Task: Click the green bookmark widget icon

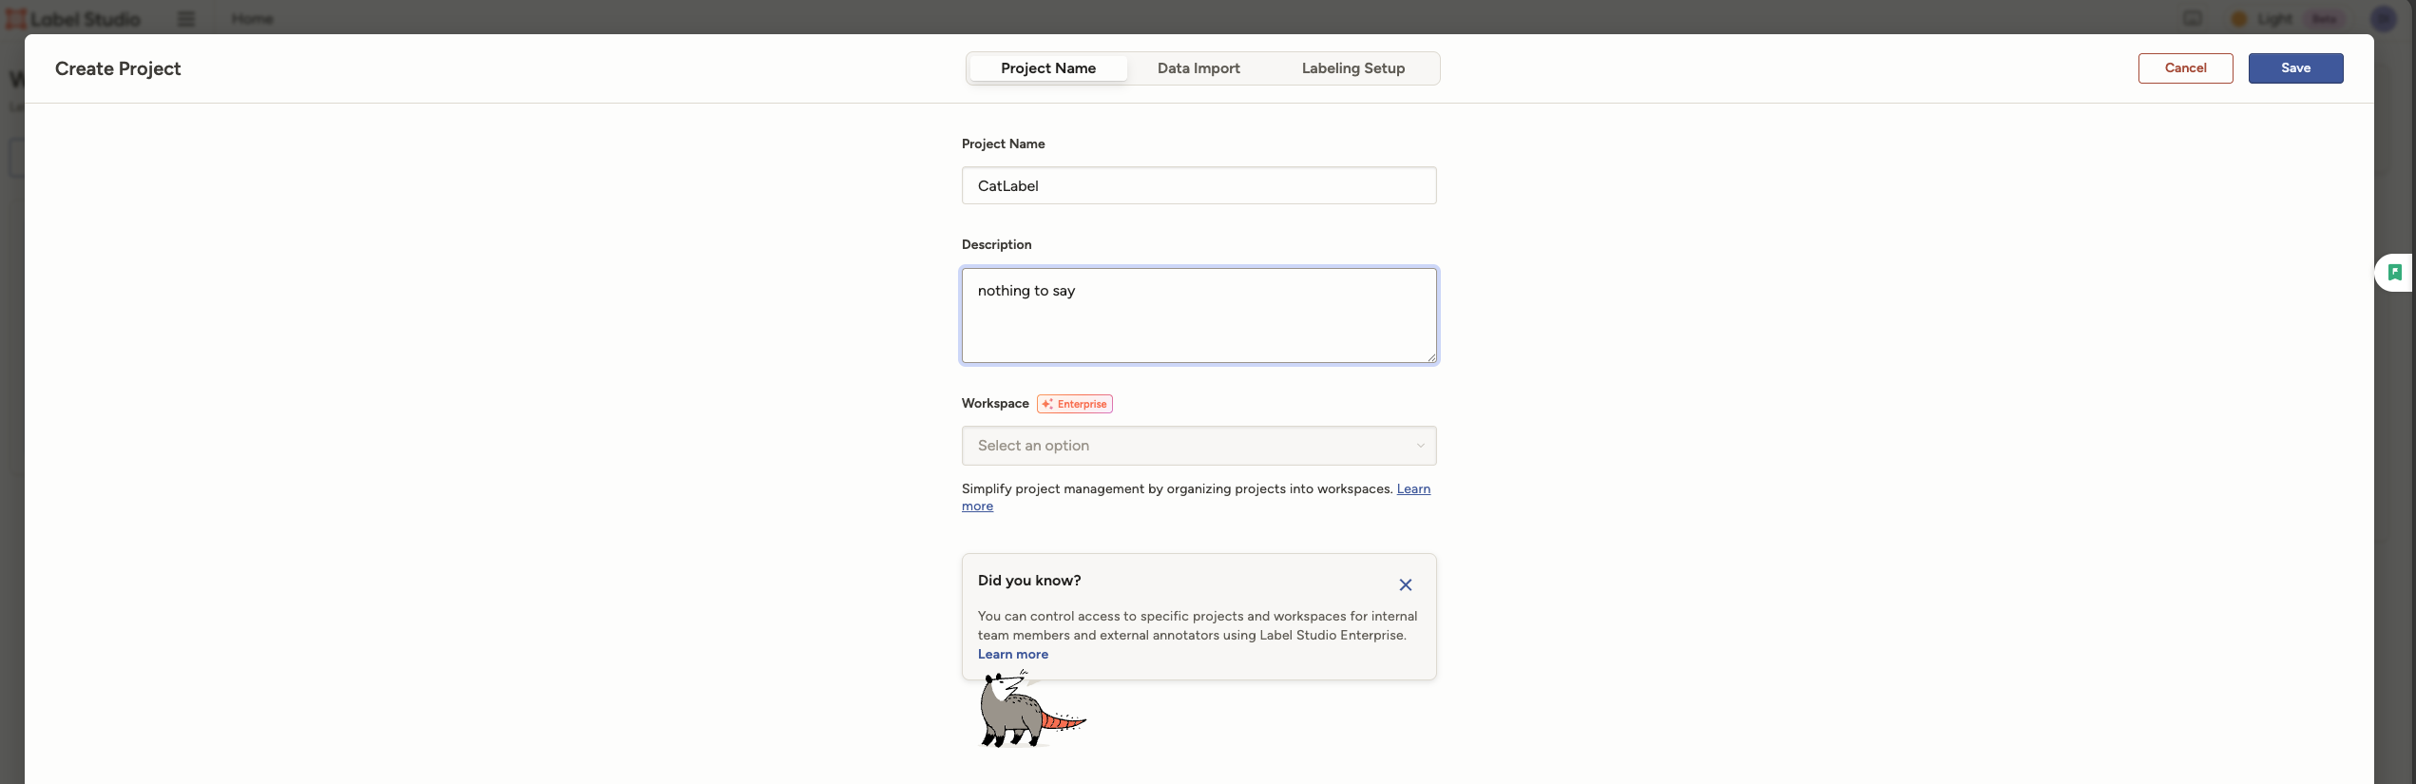Action: (2395, 273)
